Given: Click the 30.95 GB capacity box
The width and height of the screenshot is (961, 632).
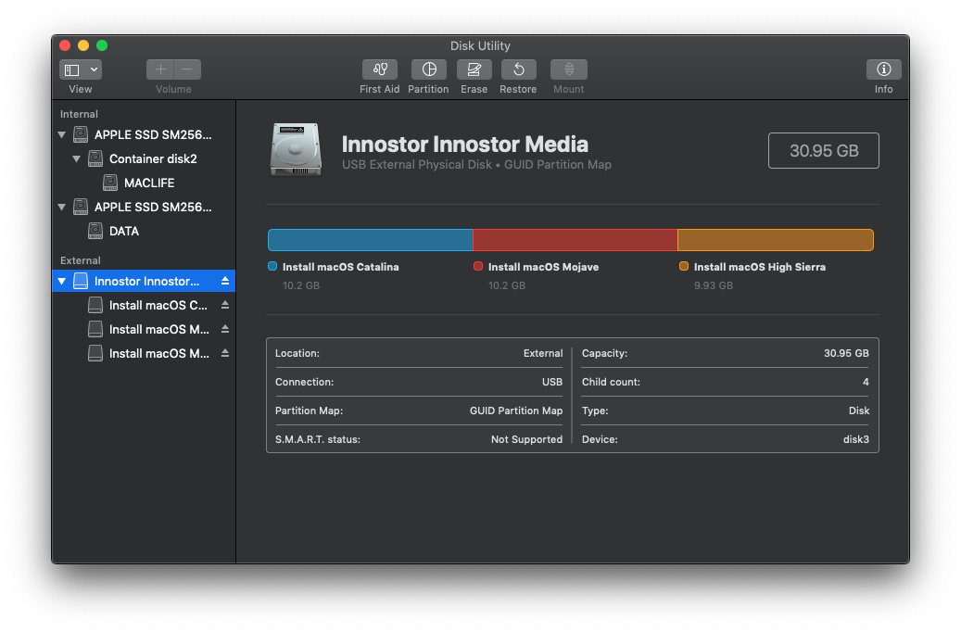Looking at the screenshot, I should click(x=823, y=150).
